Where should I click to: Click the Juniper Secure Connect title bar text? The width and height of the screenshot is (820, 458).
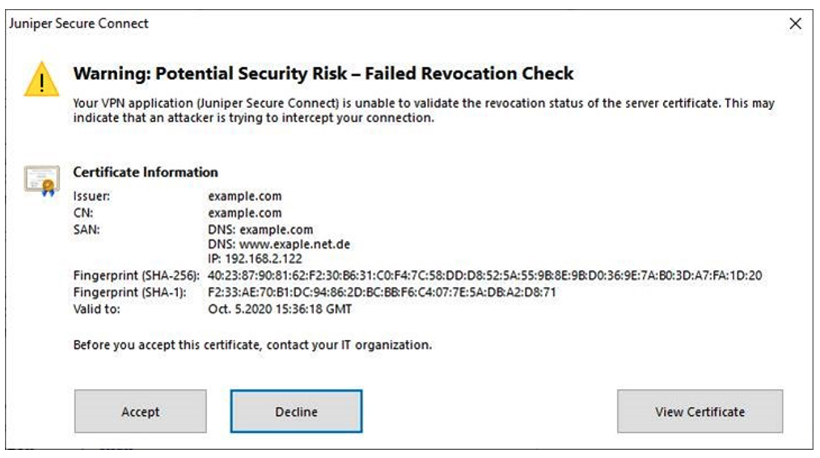(x=78, y=23)
